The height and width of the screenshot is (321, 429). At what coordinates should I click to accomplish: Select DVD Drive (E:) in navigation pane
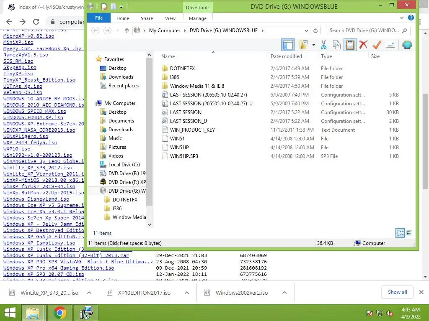click(127, 173)
